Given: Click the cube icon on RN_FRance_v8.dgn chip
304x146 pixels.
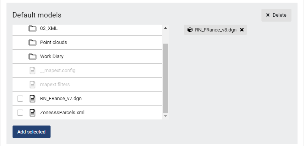Looking at the screenshot, I should (x=190, y=30).
